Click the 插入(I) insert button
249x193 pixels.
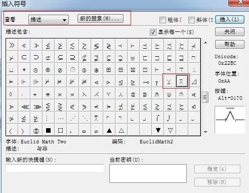point(230,19)
